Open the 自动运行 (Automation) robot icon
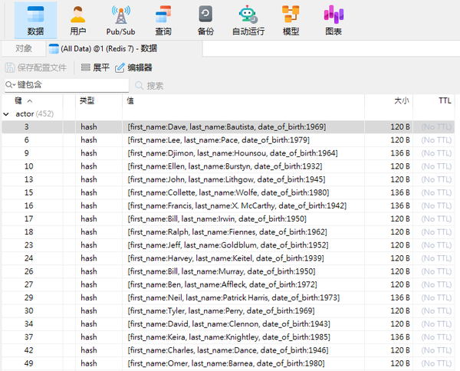The image size is (460, 371). [x=248, y=20]
